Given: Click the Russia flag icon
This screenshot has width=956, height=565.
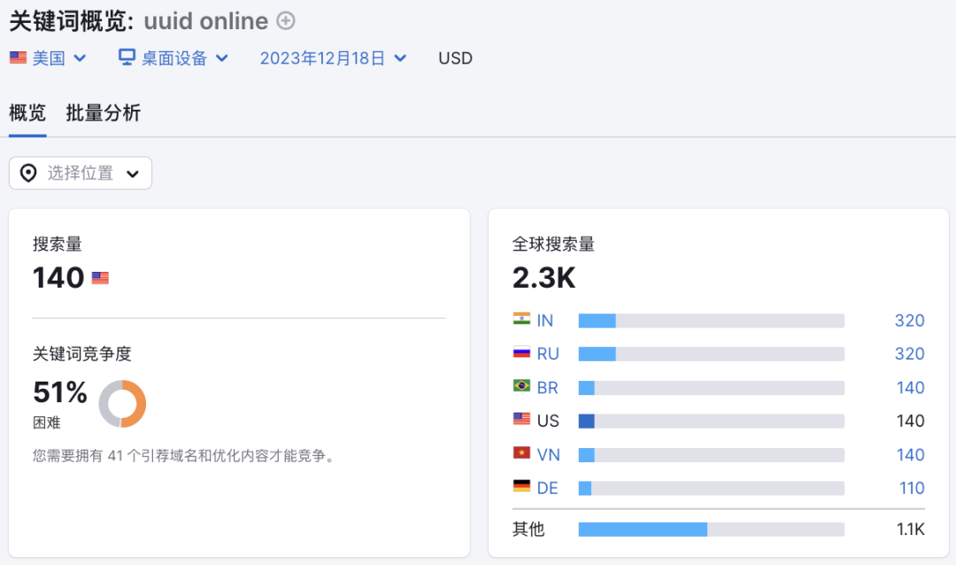Looking at the screenshot, I should [521, 353].
